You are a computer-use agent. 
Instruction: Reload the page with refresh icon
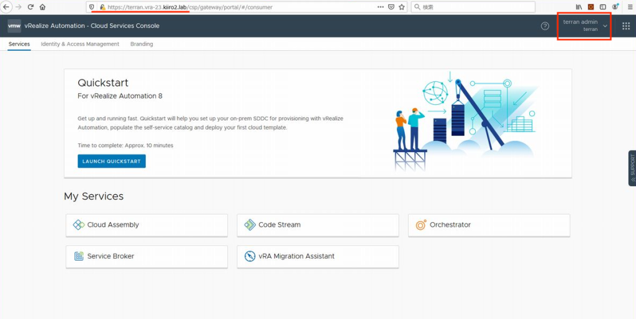point(30,7)
